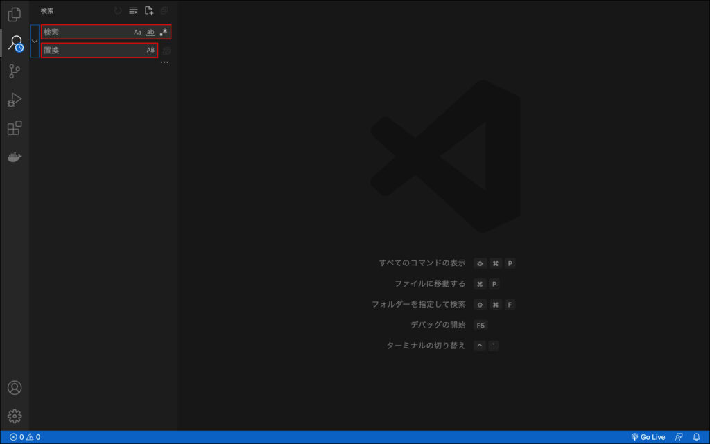Open the Docker view
This screenshot has height=444, width=710.
tap(15, 157)
